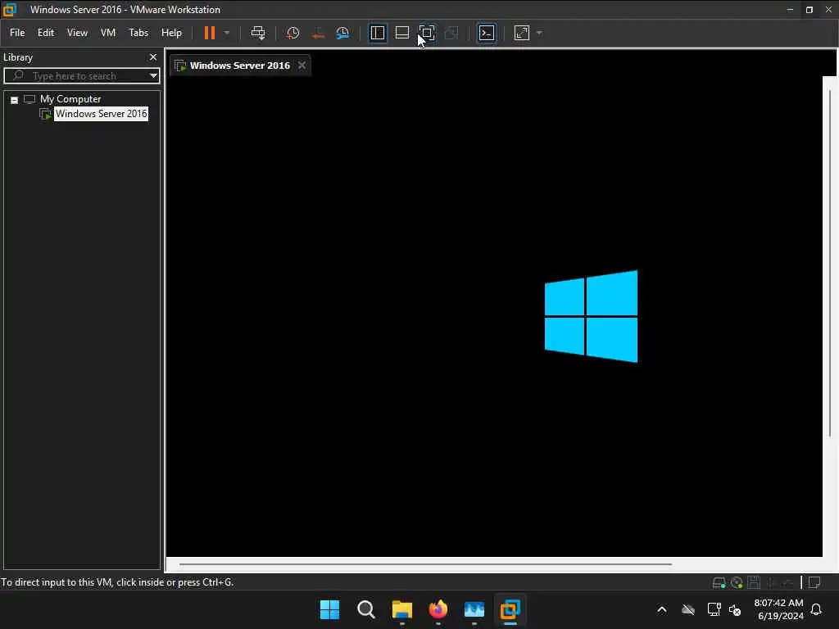Image resolution: width=839 pixels, height=629 pixels.
Task: Open the VM menu
Action: [x=108, y=33]
